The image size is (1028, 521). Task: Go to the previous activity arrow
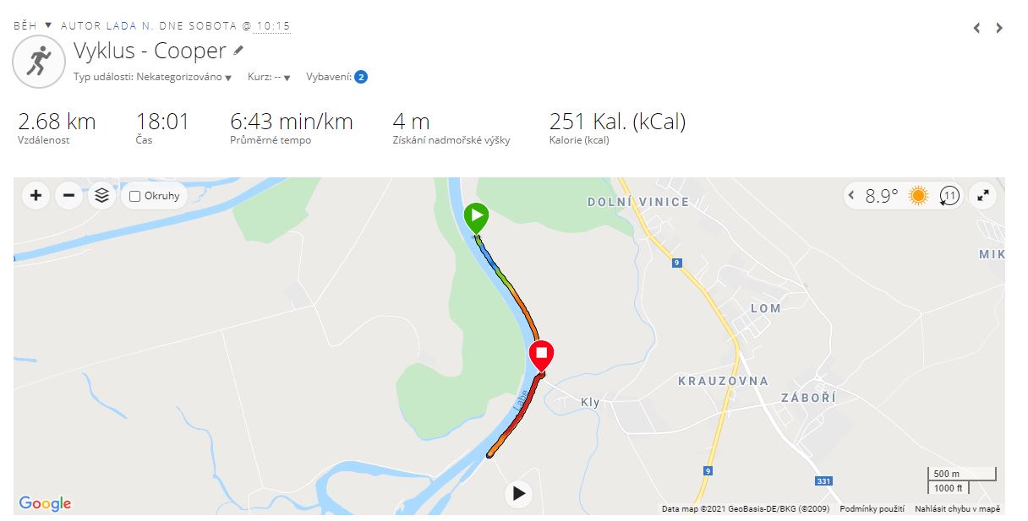point(976,28)
